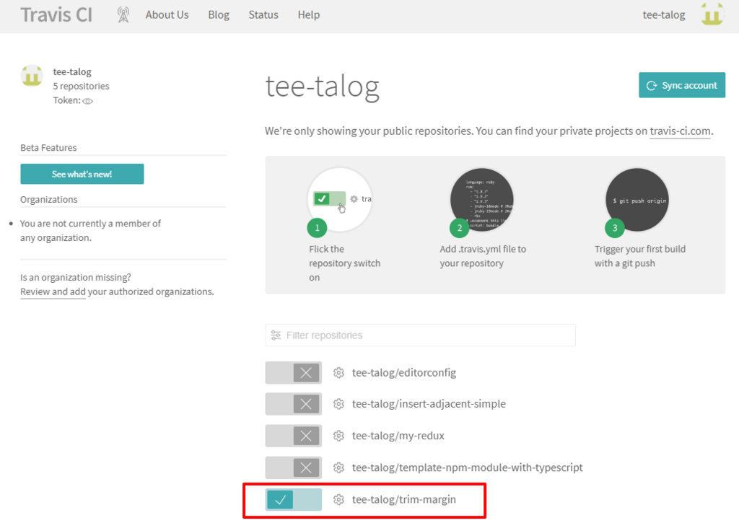Click the Travis CI logo

[56, 15]
